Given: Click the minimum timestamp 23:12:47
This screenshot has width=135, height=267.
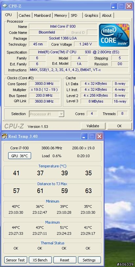Looking at the screenshot, I should click(x=40, y=212).
